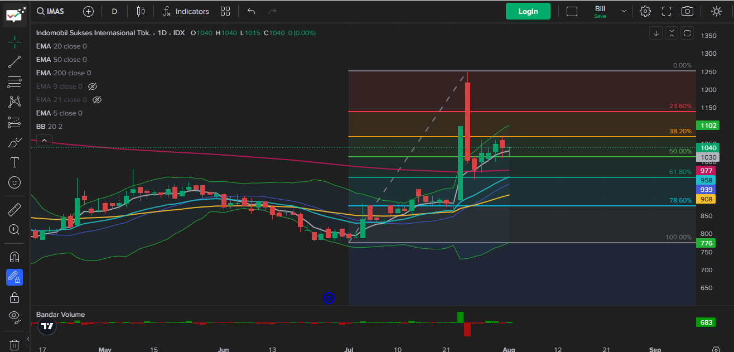The width and height of the screenshot is (734, 352).
Task: Open the time axis settings gear
Action: [717, 349]
